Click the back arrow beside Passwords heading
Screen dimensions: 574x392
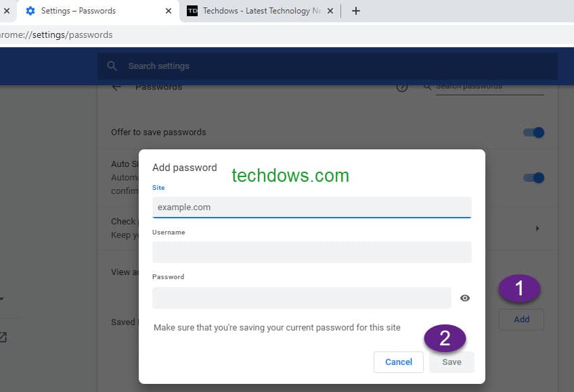click(116, 87)
